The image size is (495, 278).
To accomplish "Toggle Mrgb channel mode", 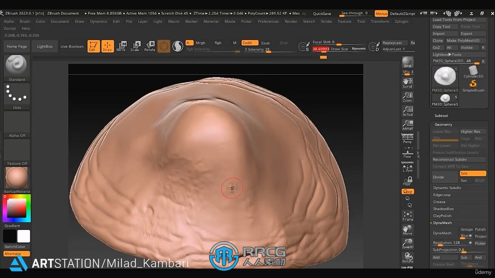I will 200,43.
